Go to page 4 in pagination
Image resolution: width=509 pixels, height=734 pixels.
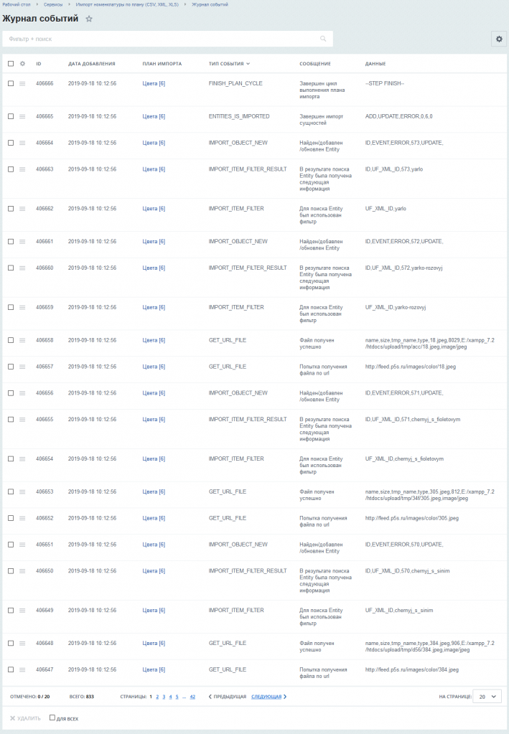[170, 697]
